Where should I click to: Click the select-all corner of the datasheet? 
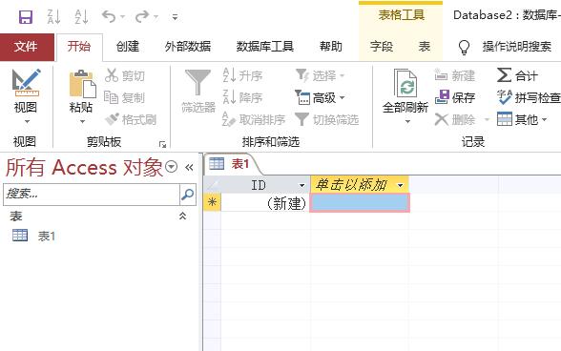tap(212, 185)
